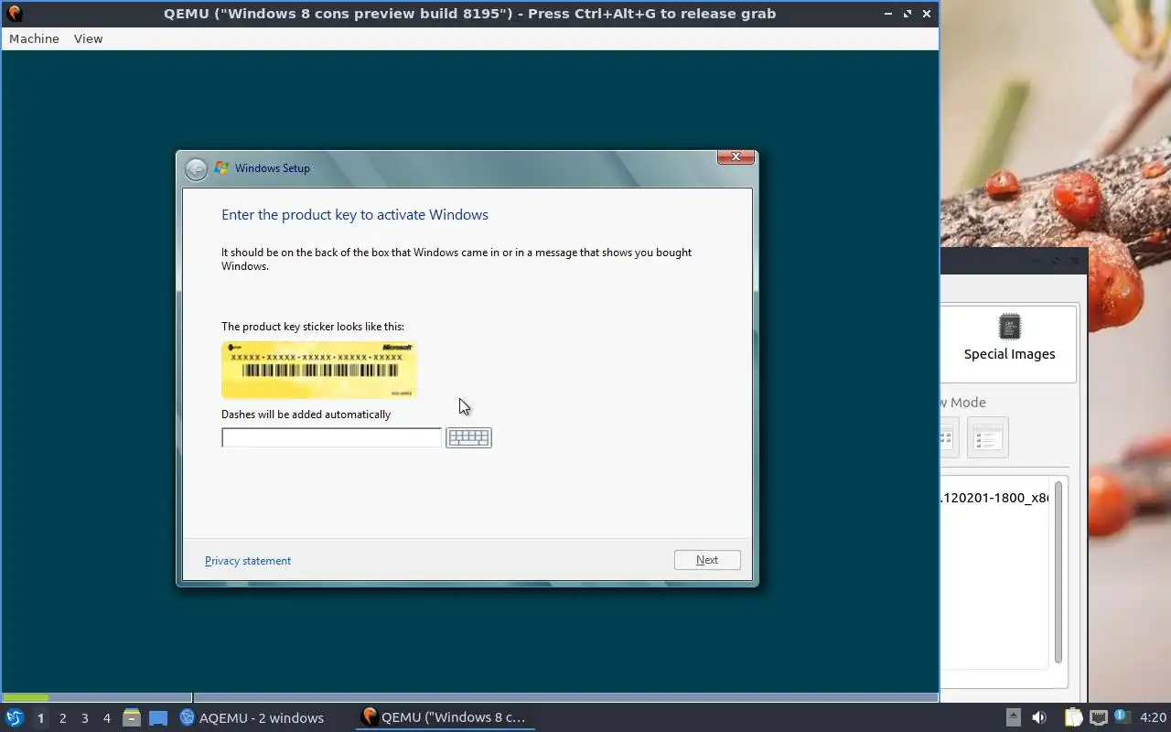Viewport: 1171px width, 732px height.
Task: Click the back arrow in Windows Setup
Action: 196,169
